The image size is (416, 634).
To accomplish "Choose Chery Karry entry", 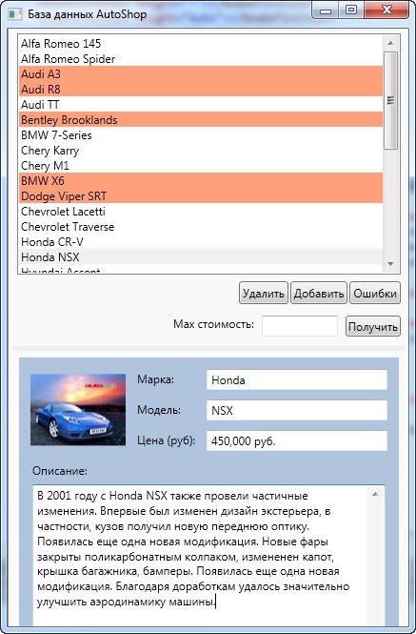I will coord(201,150).
